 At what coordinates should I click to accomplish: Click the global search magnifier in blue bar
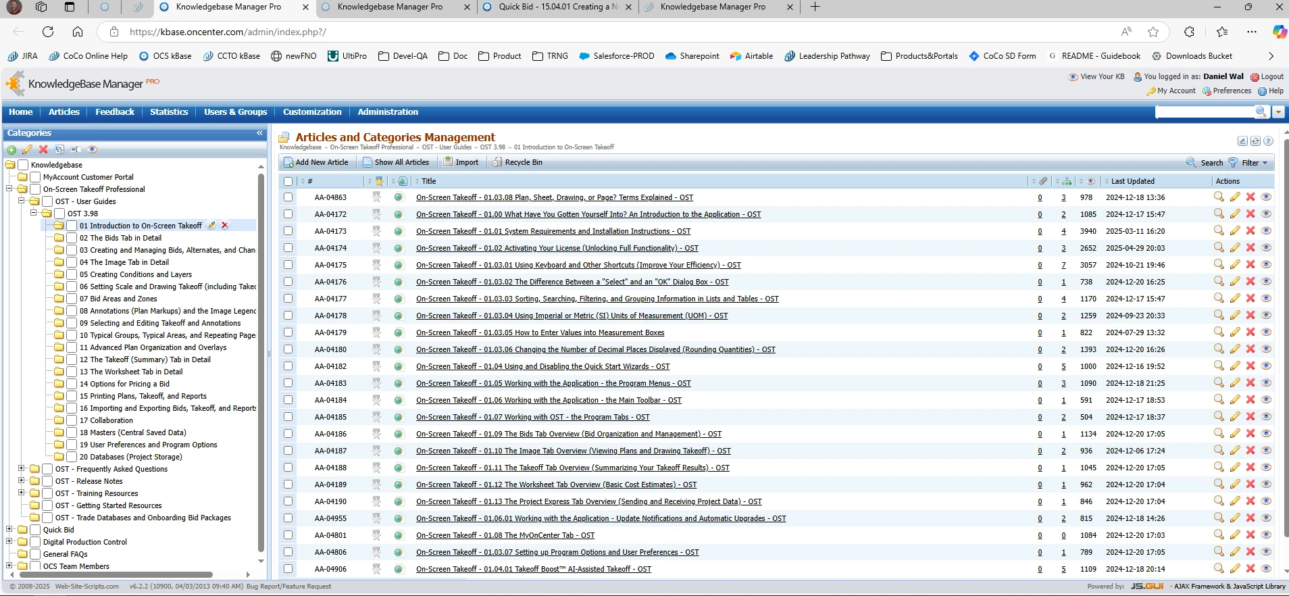click(x=1261, y=111)
